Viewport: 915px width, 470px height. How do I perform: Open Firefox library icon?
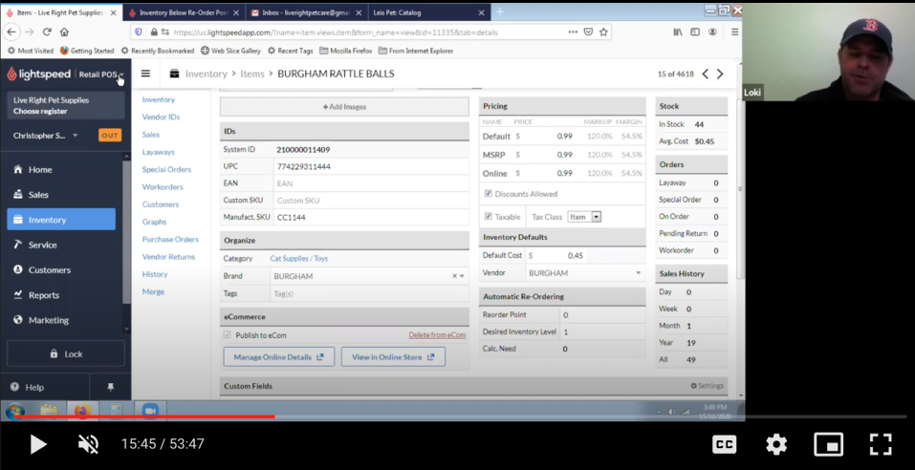678,32
